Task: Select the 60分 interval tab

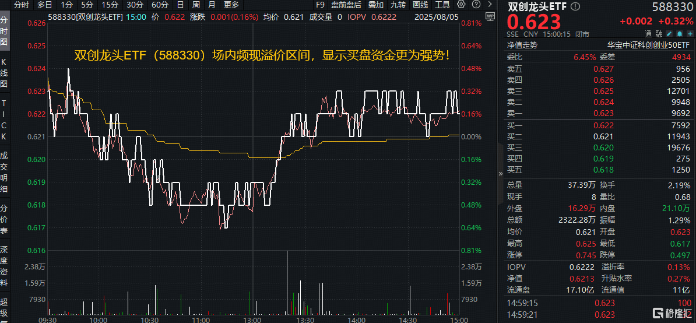Action: [x=160, y=5]
